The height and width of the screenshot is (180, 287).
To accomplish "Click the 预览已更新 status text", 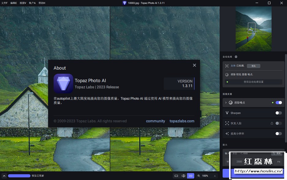I will tap(38, 176).
